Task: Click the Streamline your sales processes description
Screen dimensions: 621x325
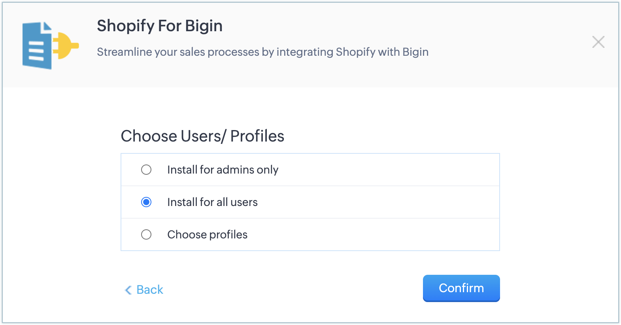Action: tap(262, 52)
